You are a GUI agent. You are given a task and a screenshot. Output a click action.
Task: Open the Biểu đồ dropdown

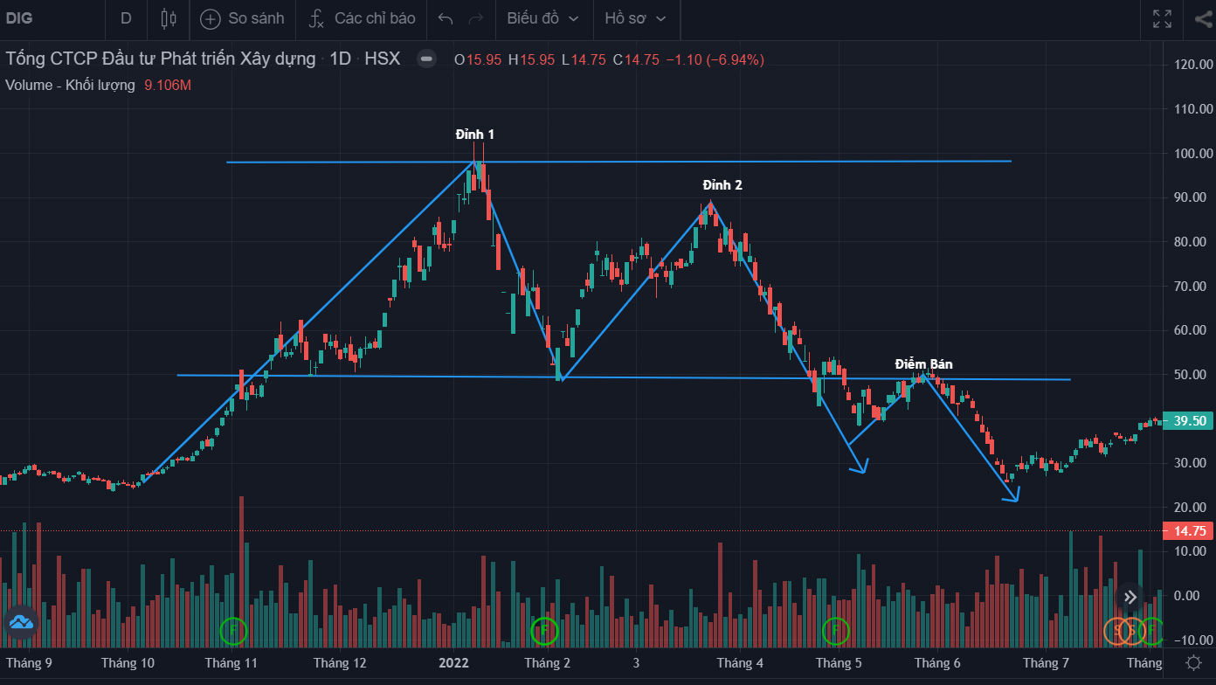pyautogui.click(x=542, y=18)
